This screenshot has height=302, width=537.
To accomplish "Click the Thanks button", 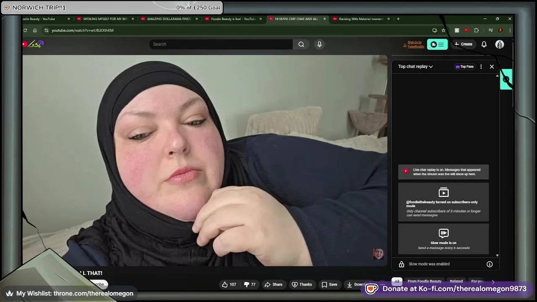I will pos(302,284).
